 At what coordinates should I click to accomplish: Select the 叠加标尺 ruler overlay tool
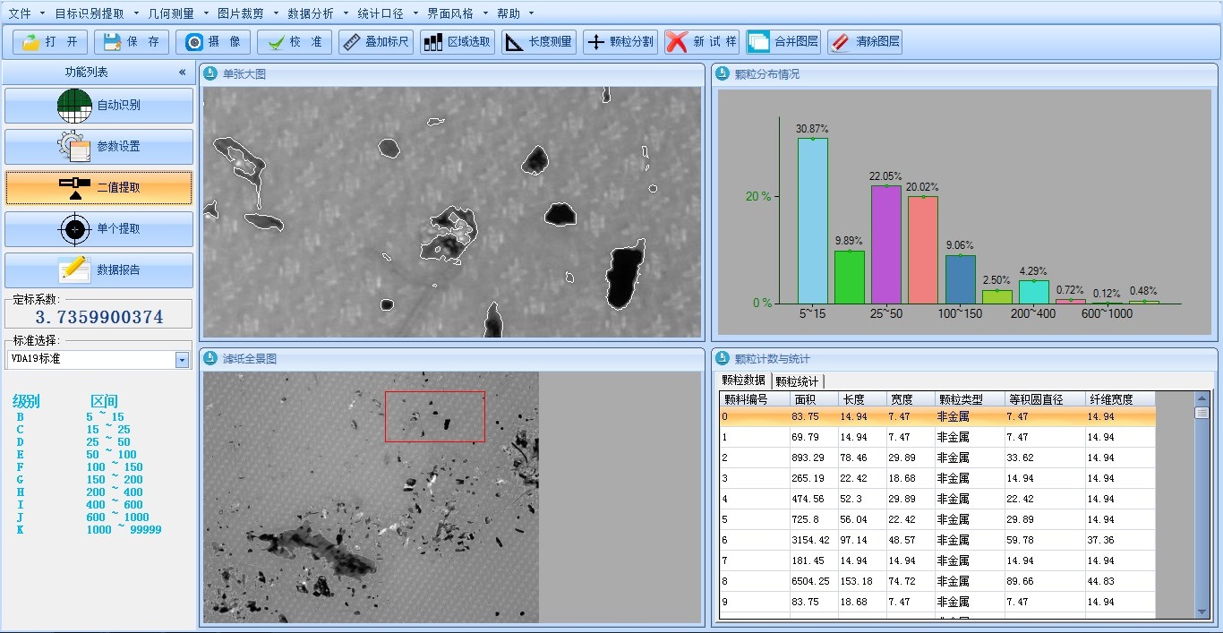tap(376, 42)
